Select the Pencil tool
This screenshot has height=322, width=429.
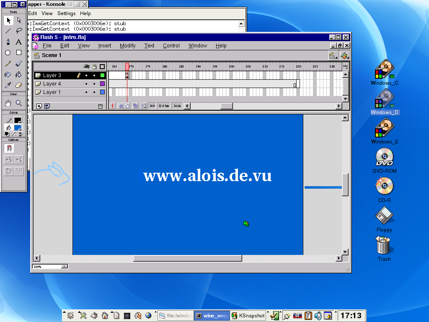[8, 64]
